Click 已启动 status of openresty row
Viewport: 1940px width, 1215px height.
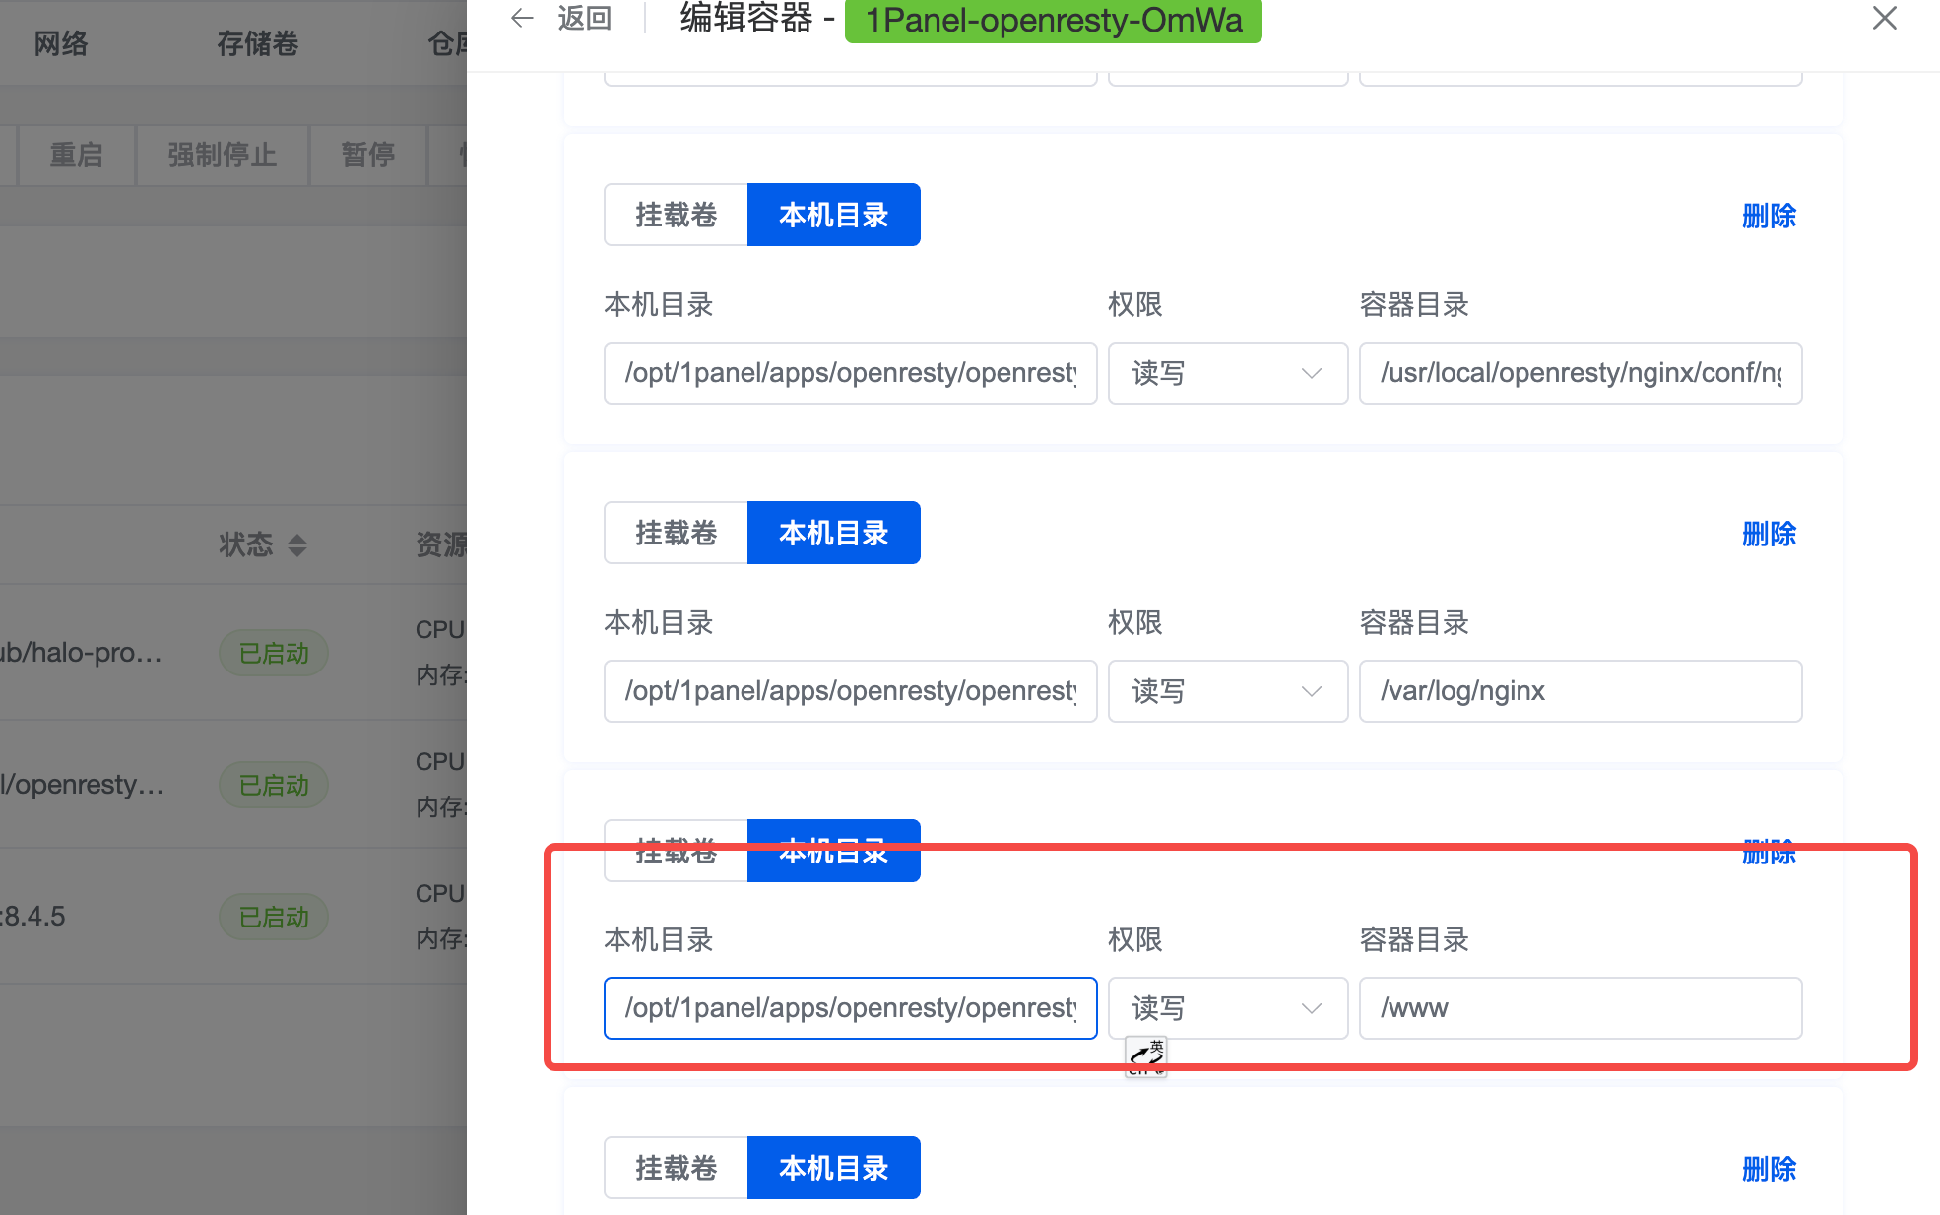pos(274,786)
